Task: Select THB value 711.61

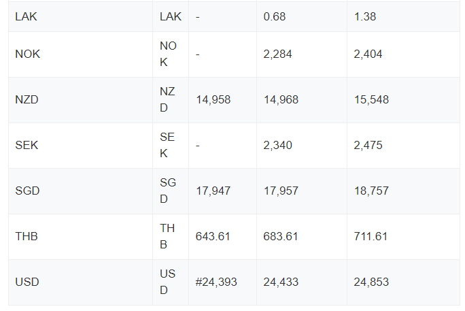Action: (x=371, y=237)
